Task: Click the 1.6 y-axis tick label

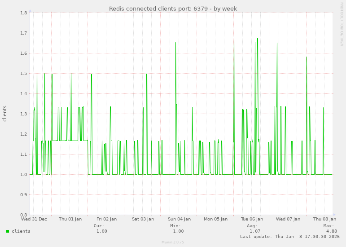Action: point(24,53)
